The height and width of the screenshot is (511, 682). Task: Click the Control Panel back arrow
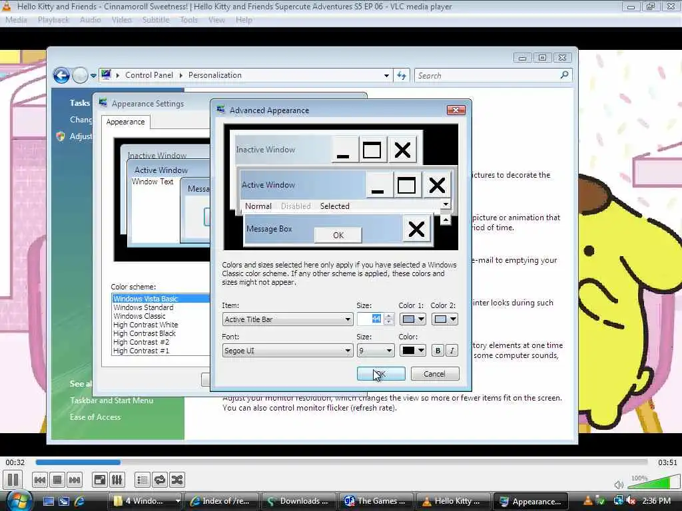(x=61, y=76)
